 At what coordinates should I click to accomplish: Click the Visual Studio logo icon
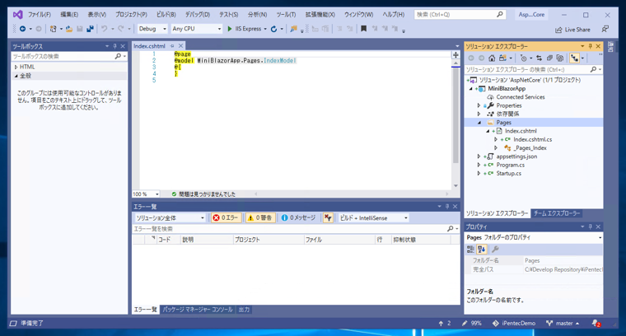tap(17, 15)
